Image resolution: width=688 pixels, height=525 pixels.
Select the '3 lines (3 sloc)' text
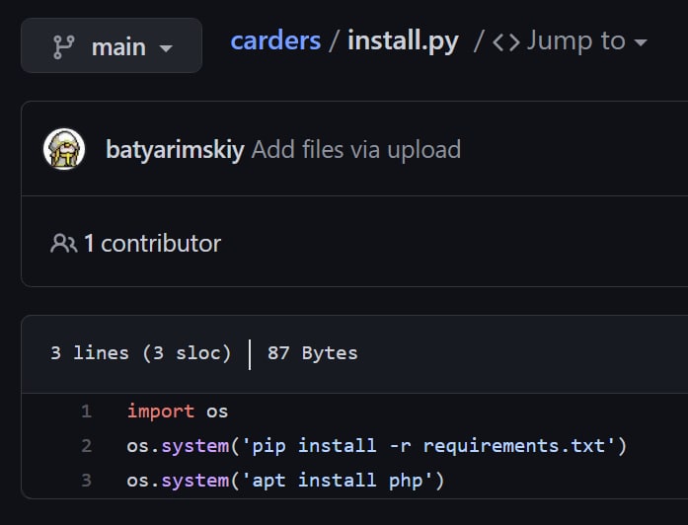141,353
